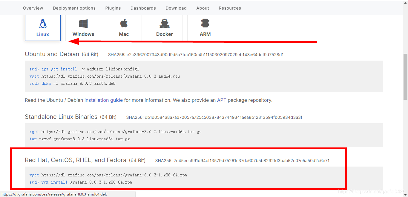Follow the APT package repository link

click(x=222, y=100)
